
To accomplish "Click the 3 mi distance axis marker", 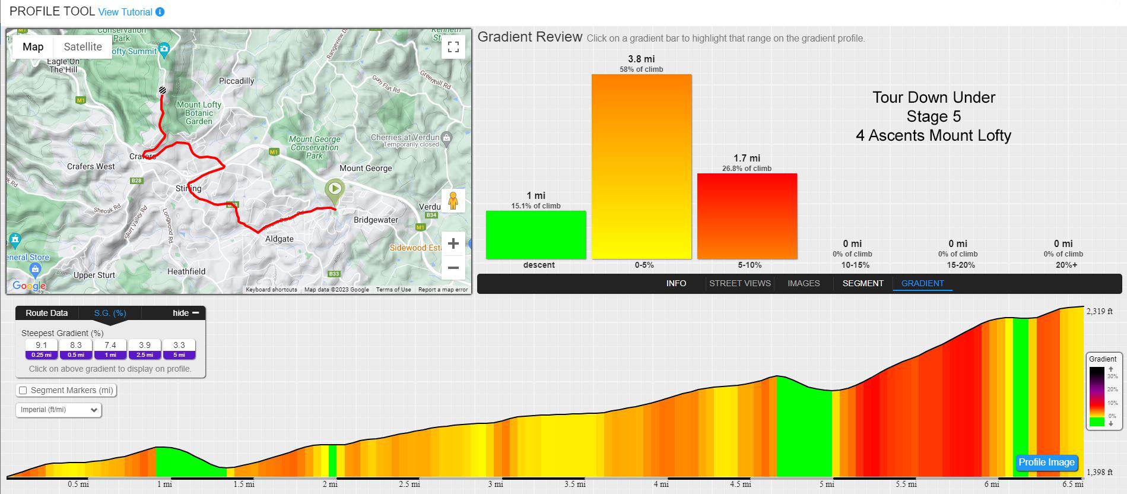I will (496, 484).
